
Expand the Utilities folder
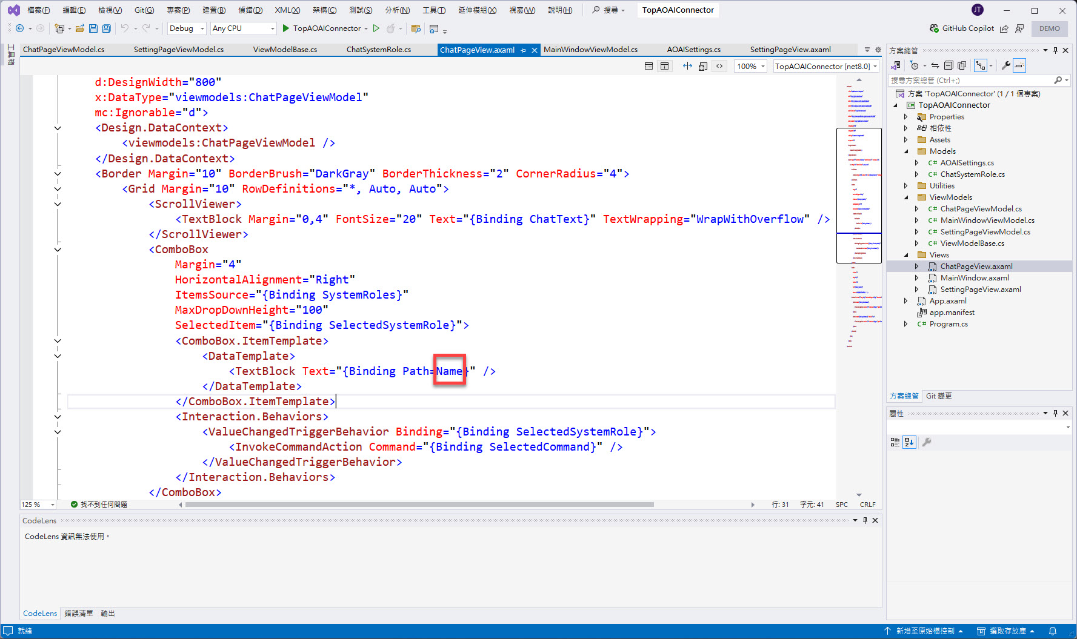(x=906, y=186)
